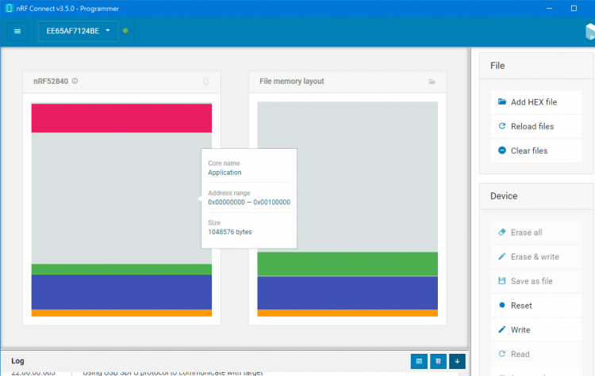Open the hamburger main menu
Viewport: 595px width, 376px height.
(x=17, y=31)
